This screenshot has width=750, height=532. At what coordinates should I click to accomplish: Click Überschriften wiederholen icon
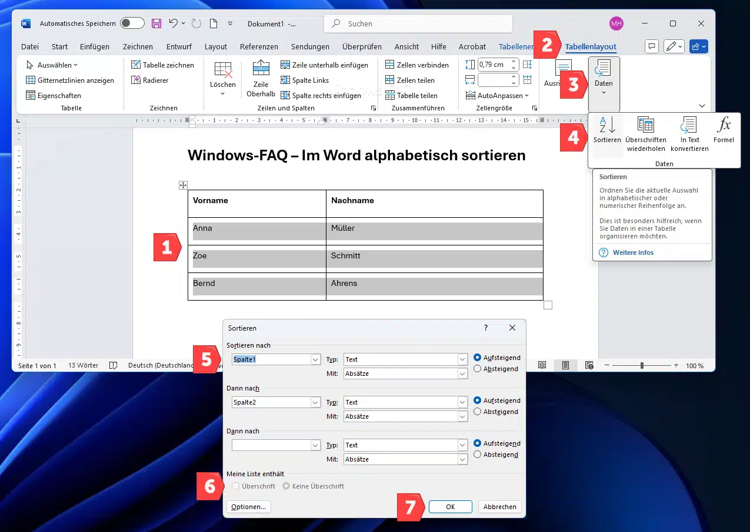645,126
